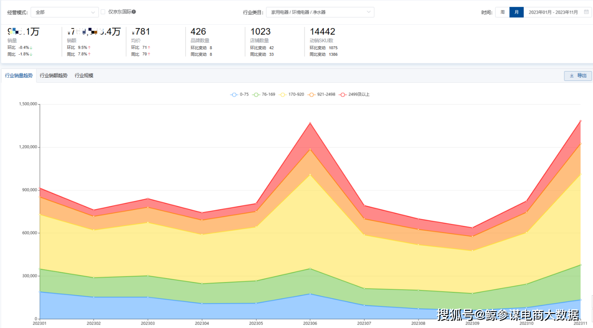Select the 行业销量趋势 tab
The image size is (593, 328).
point(19,75)
